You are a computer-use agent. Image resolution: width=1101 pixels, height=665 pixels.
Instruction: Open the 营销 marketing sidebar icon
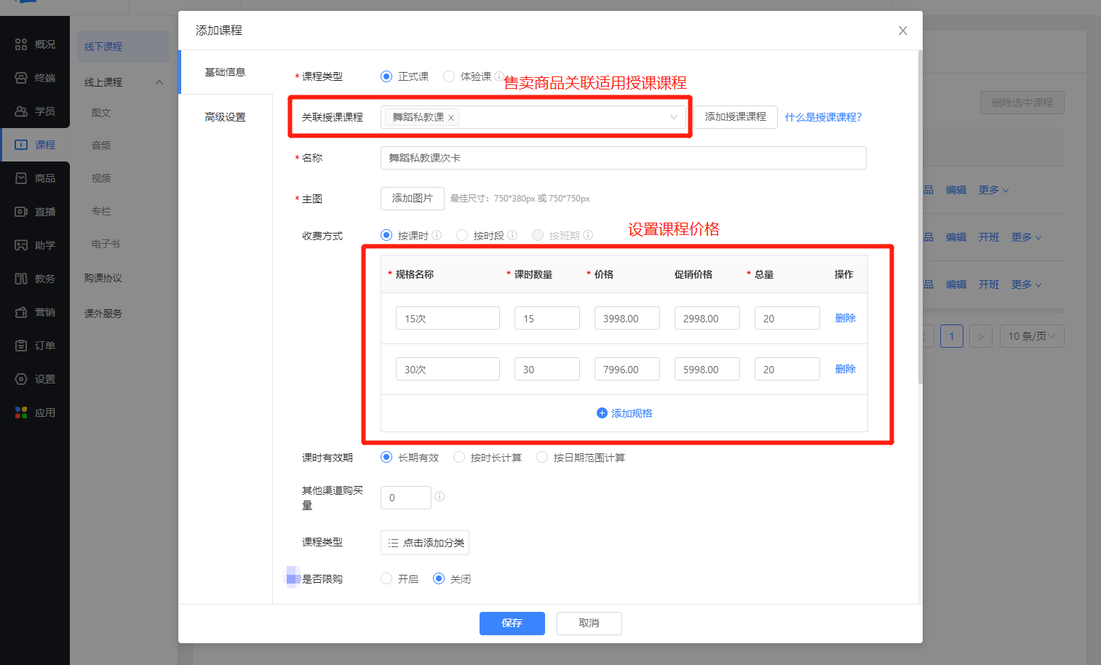tap(21, 312)
